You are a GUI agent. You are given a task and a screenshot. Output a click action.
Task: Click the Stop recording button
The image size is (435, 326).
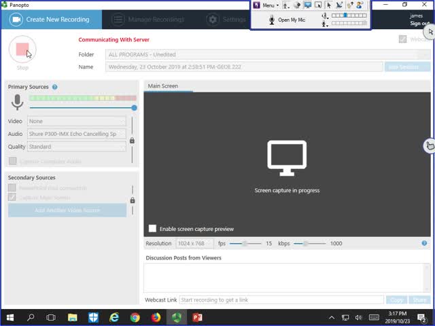tap(22, 50)
